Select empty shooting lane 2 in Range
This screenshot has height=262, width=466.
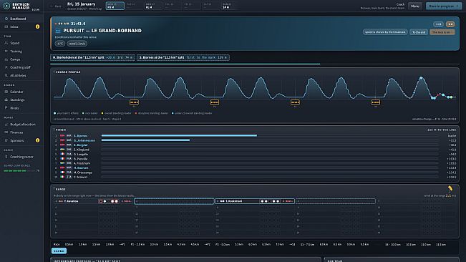click(x=174, y=201)
